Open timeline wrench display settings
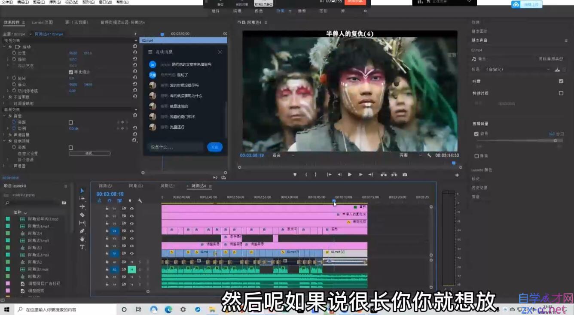This screenshot has height=315, width=574. (140, 200)
